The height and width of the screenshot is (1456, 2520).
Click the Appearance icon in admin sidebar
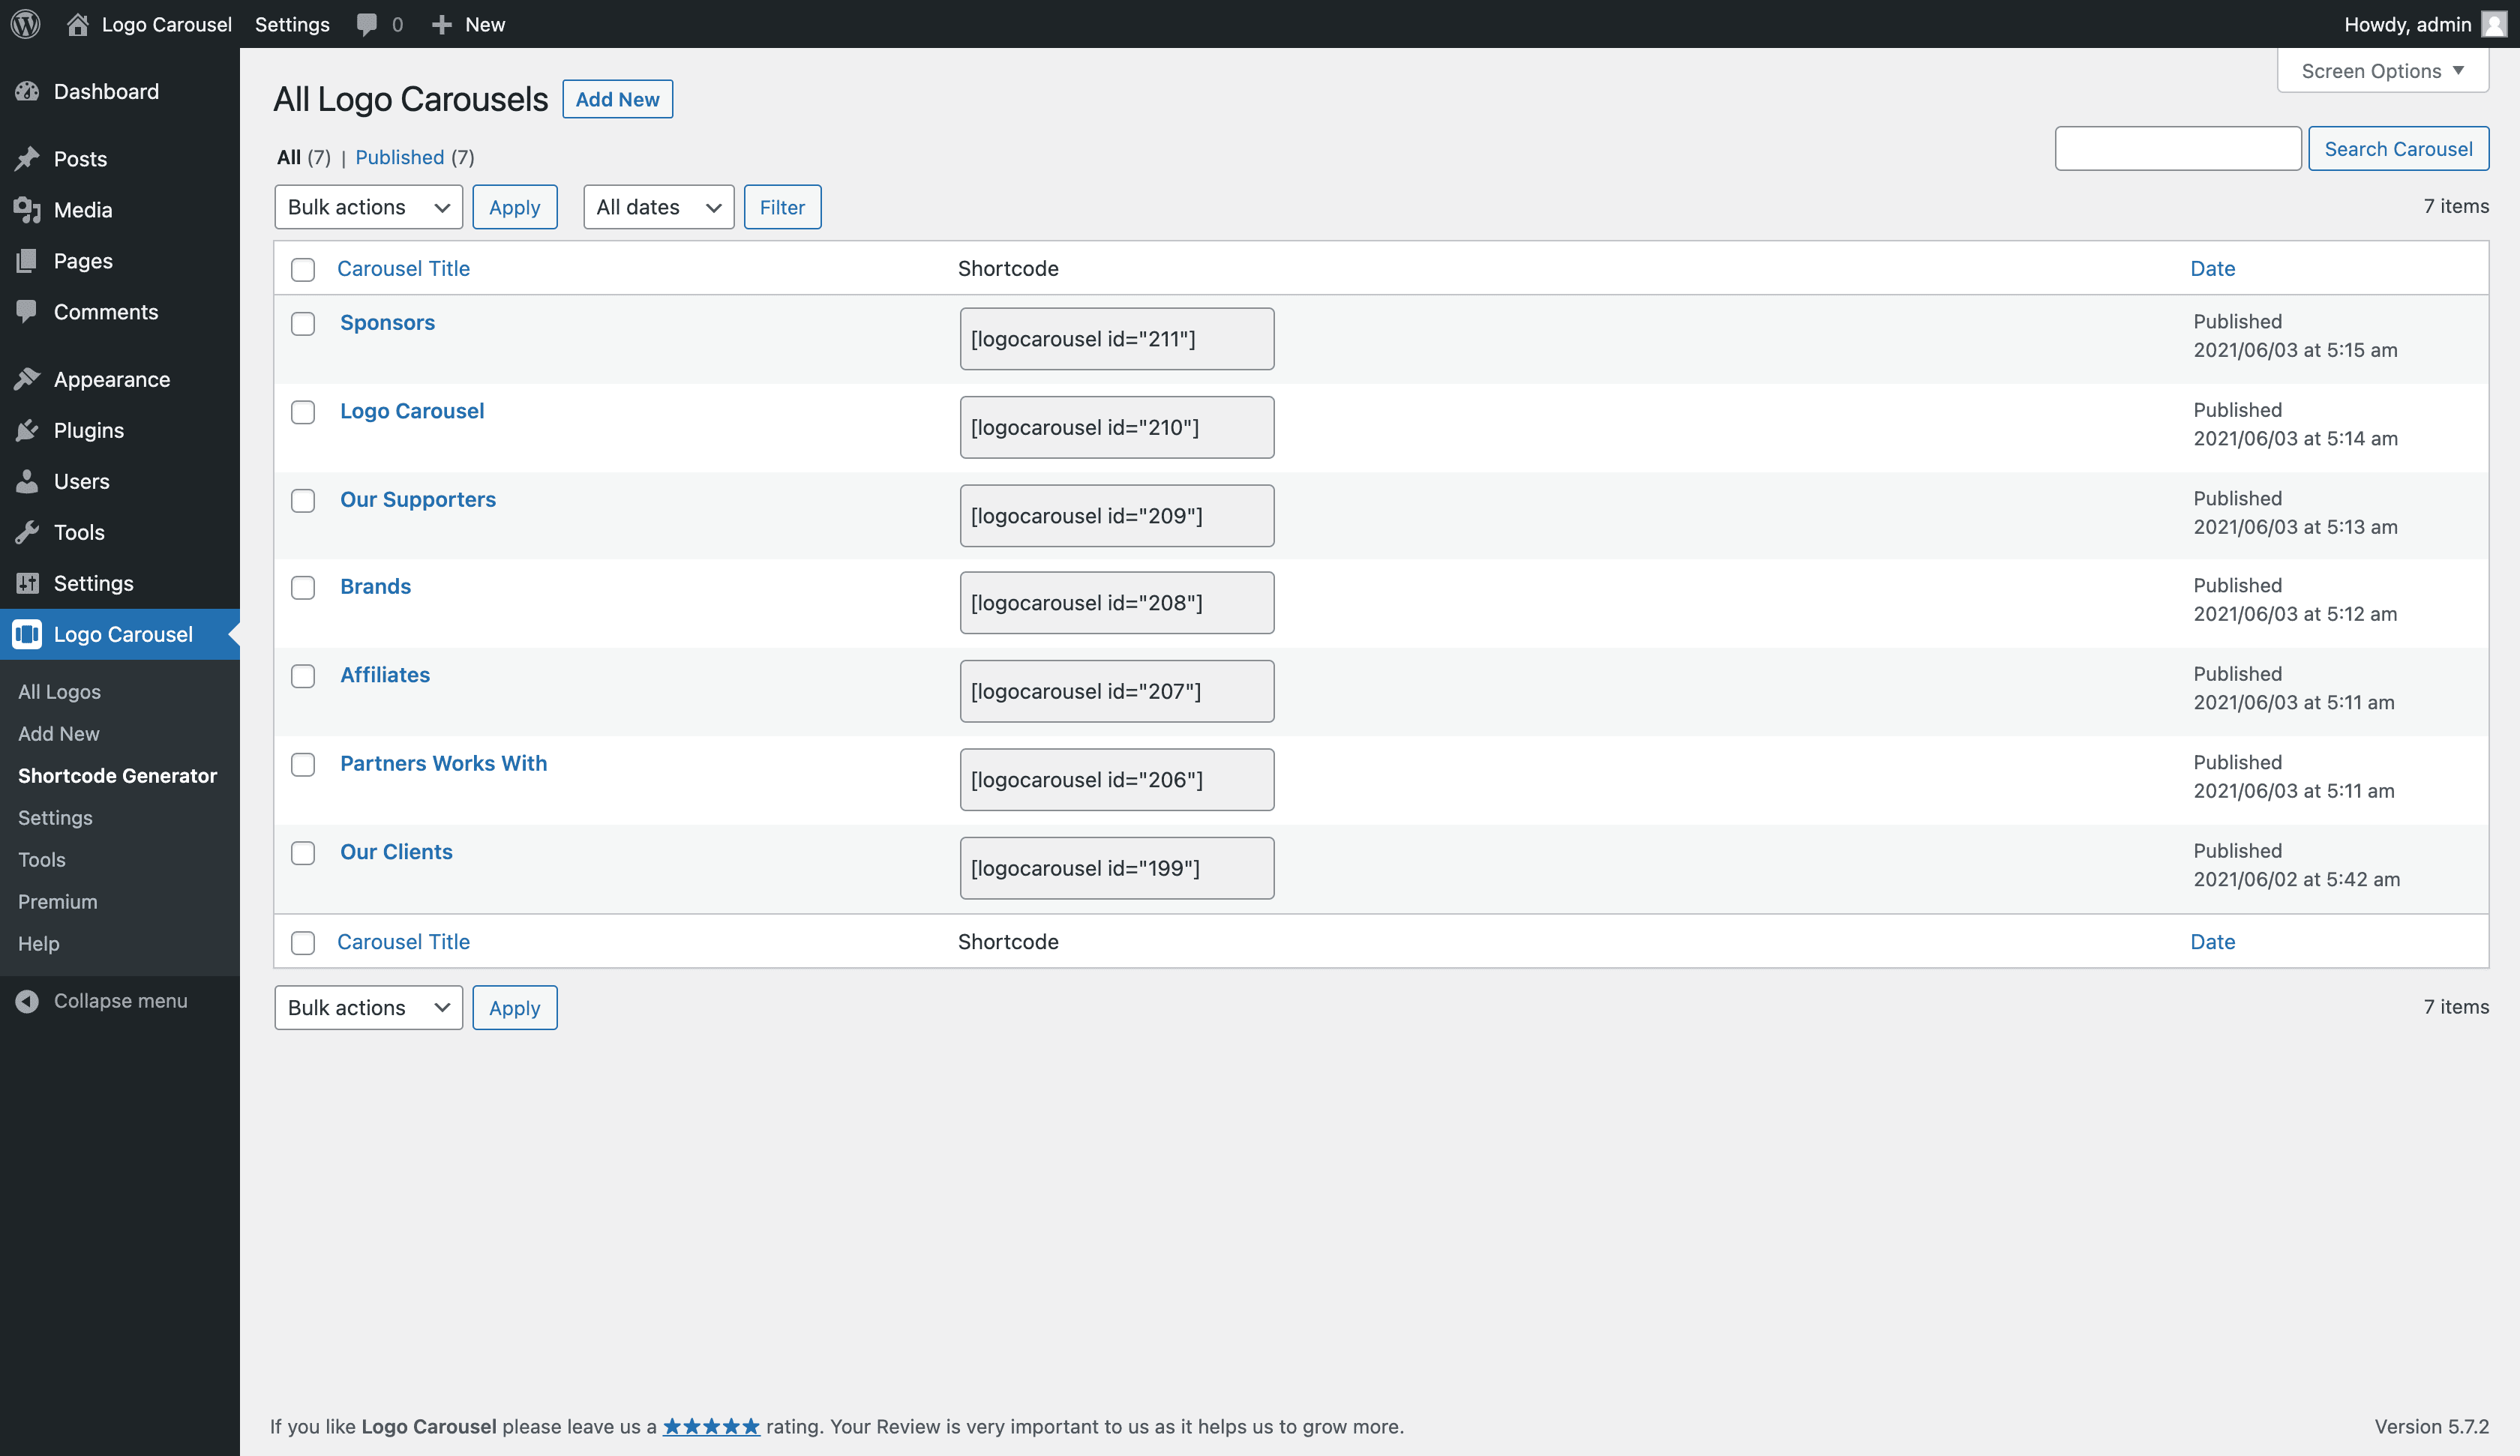click(31, 378)
